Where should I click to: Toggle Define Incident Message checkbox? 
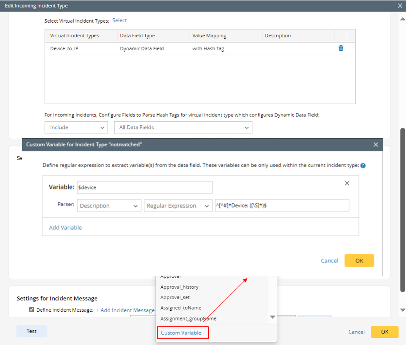[x=32, y=310]
